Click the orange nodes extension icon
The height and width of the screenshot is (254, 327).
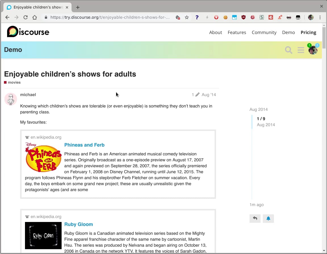(280, 17)
